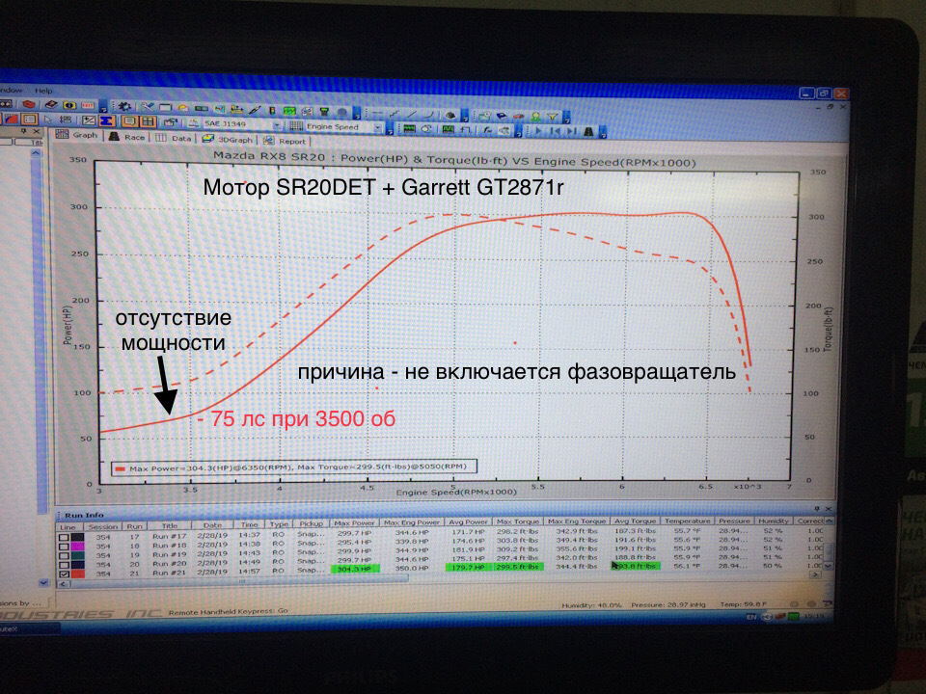This screenshot has width=926, height=694.
Task: Click the red brick icon in top toolbar
Action: (x=28, y=104)
